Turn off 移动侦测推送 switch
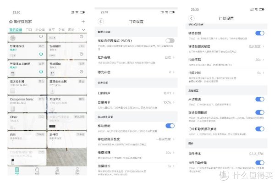 260,112
